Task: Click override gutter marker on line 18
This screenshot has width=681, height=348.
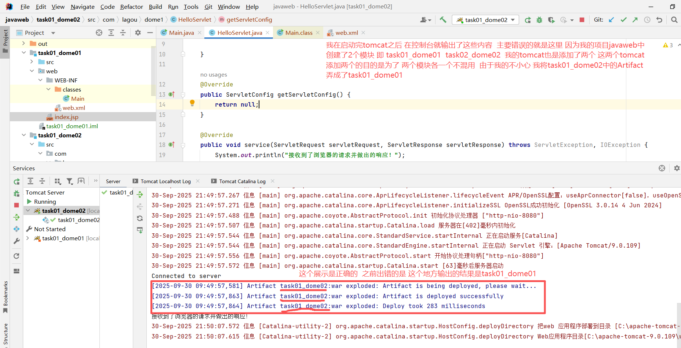Action: coord(171,145)
